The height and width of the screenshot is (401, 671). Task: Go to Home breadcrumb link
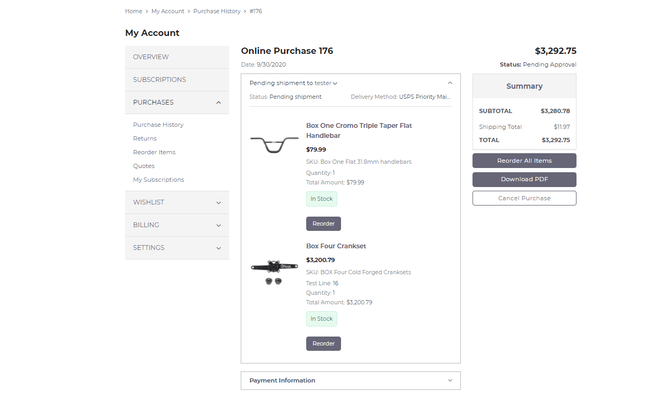click(134, 11)
